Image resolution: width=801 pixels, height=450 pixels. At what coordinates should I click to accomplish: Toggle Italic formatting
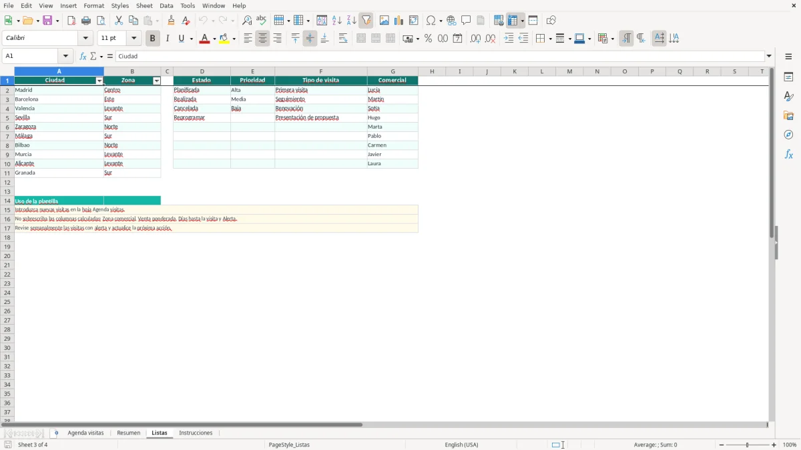pos(167,39)
